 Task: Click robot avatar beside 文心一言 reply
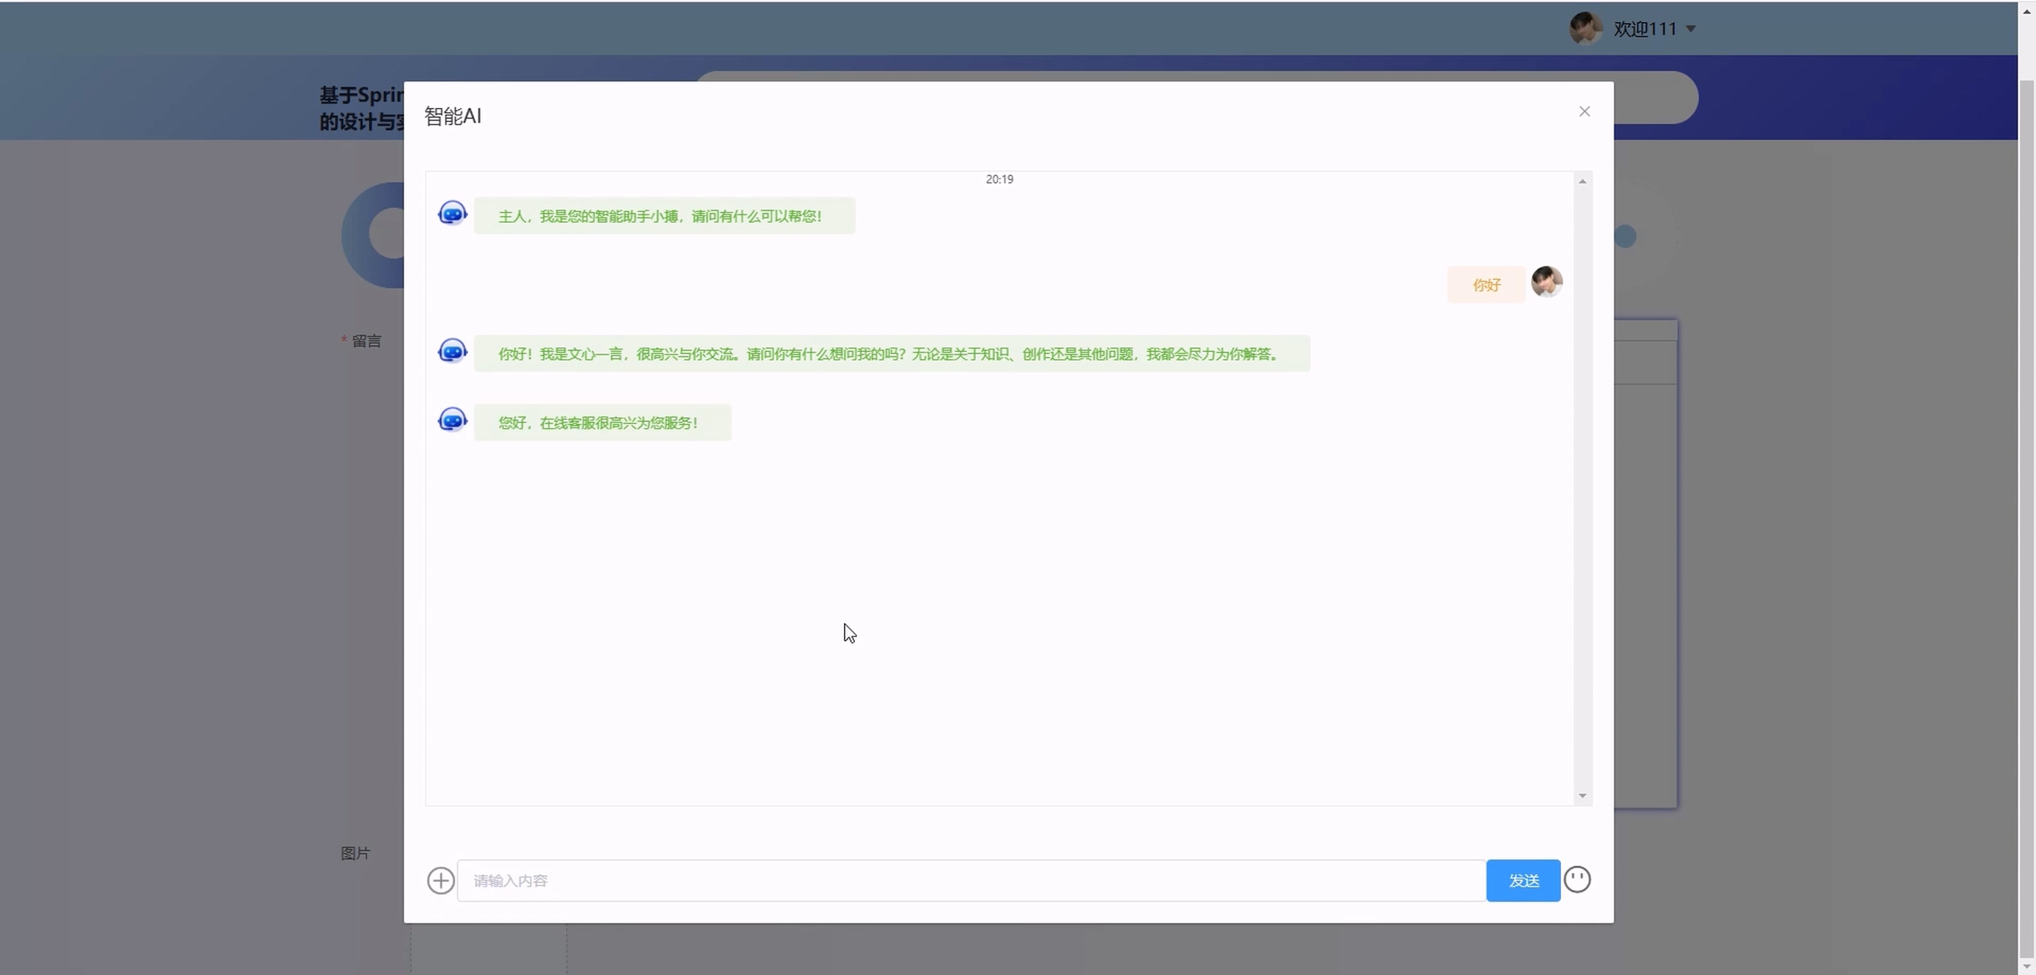coord(452,351)
